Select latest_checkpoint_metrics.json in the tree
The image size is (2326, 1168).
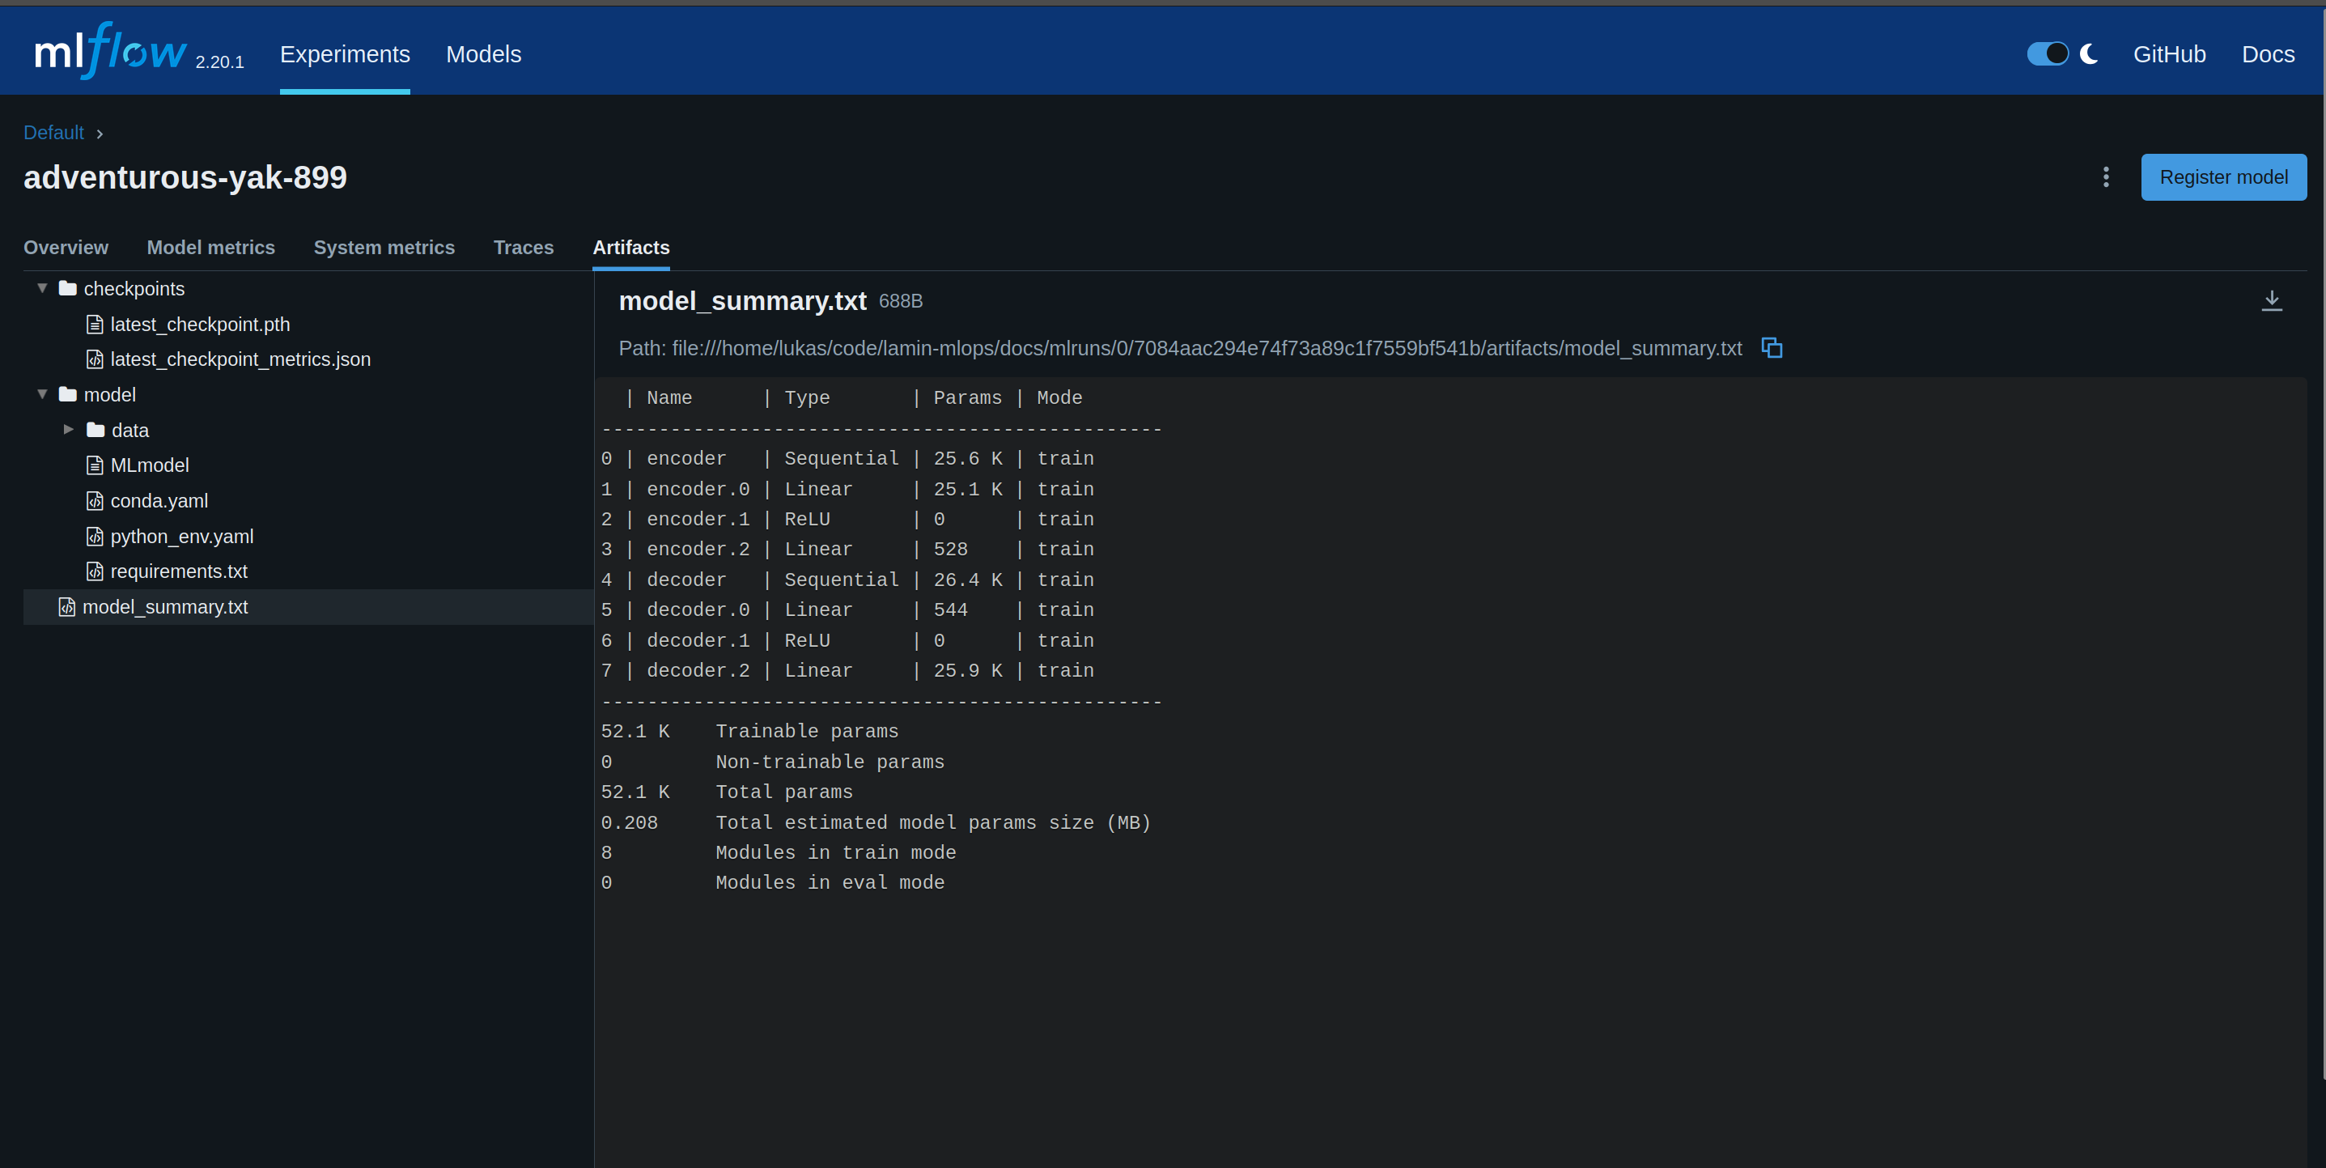pos(240,359)
